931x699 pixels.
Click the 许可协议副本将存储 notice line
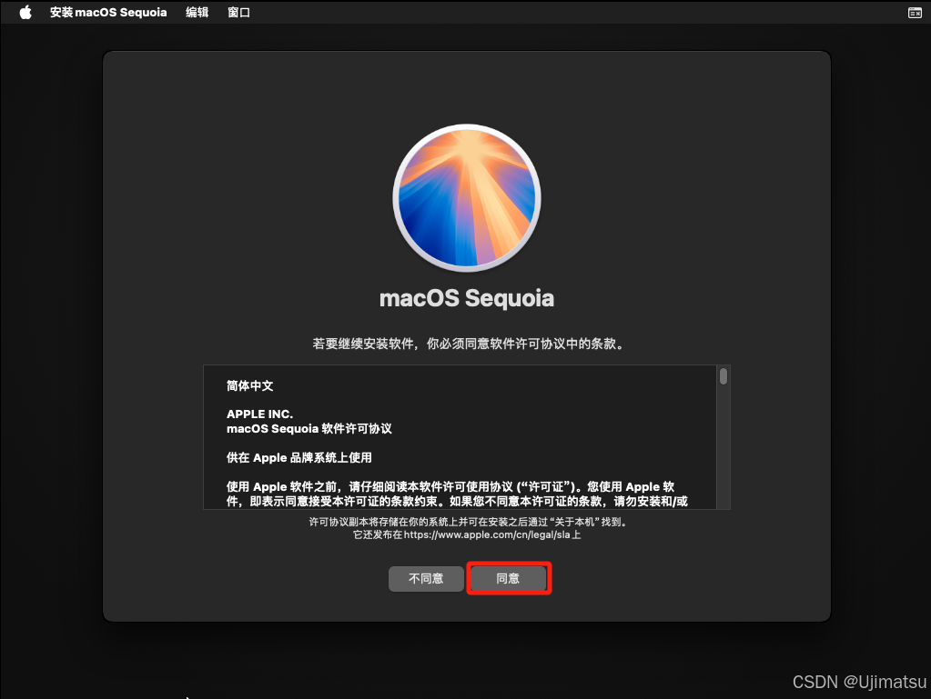[469, 522]
